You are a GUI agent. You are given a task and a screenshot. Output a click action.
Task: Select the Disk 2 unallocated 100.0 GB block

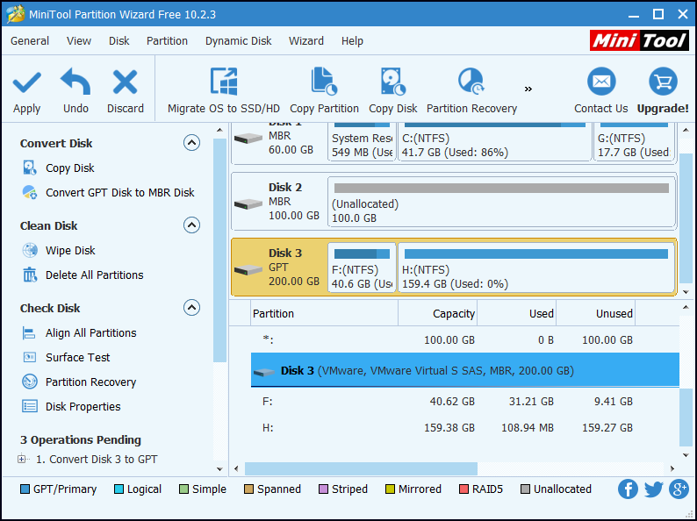coord(501,202)
